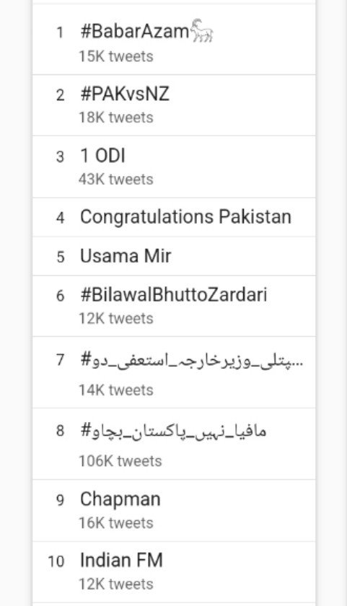Select the Usama Mir trend
Image resolution: width=347 pixels, height=606 pixels.
pos(174,256)
